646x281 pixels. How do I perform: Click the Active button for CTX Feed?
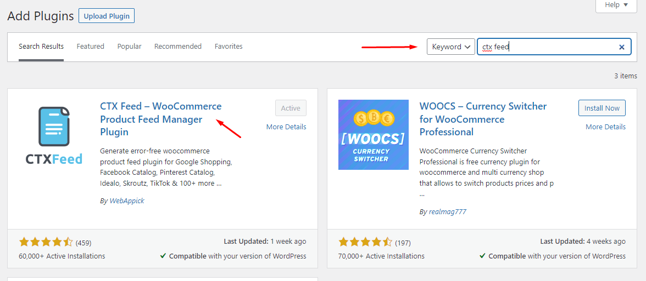[291, 108]
